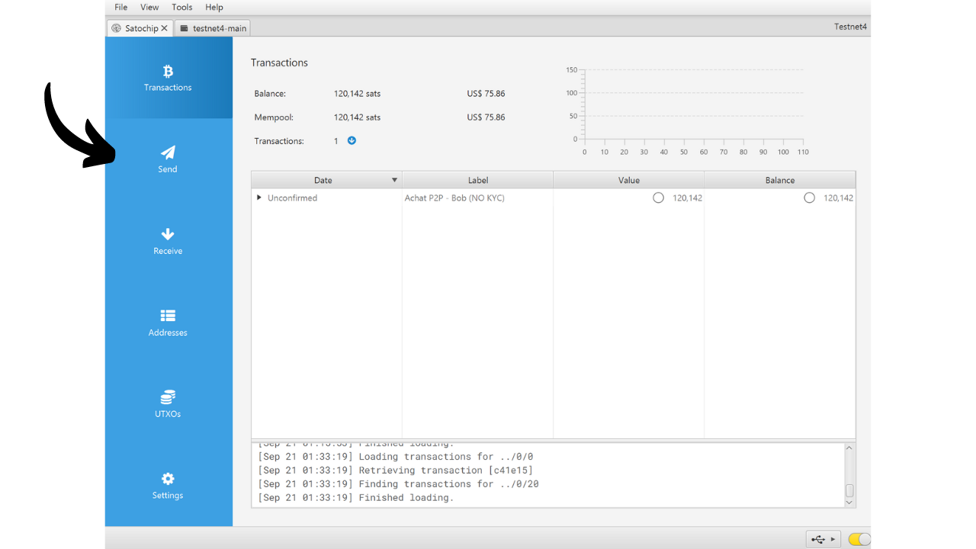Sort the table by Date column header
The height and width of the screenshot is (549, 976).
pos(326,180)
